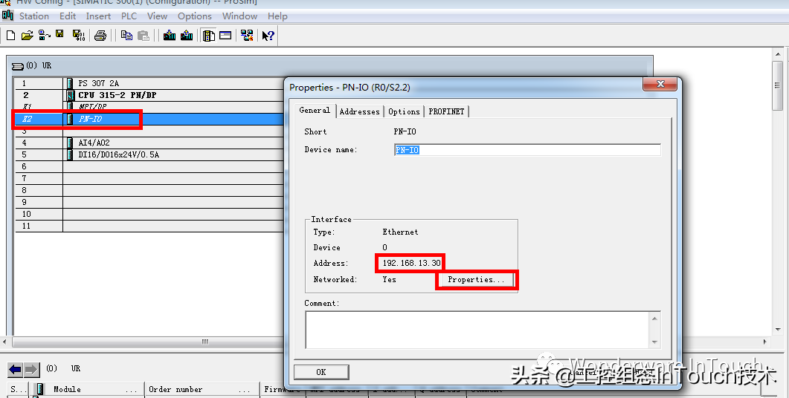Viewport: 789px width, 398px height.
Task: Click the context Help arrow icon
Action: (268, 35)
